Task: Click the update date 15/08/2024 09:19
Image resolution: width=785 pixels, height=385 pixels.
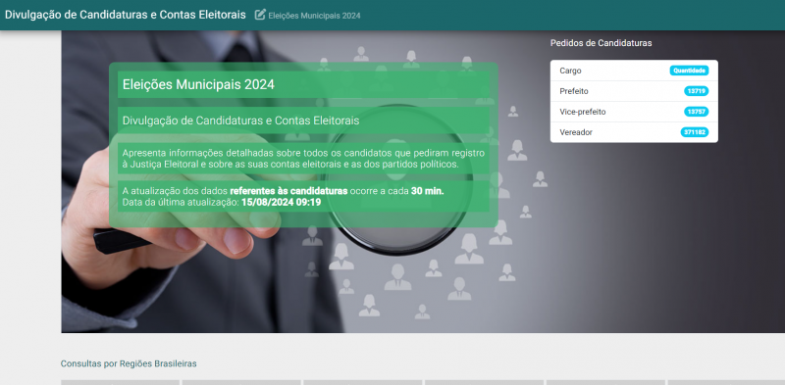Action: pos(281,203)
